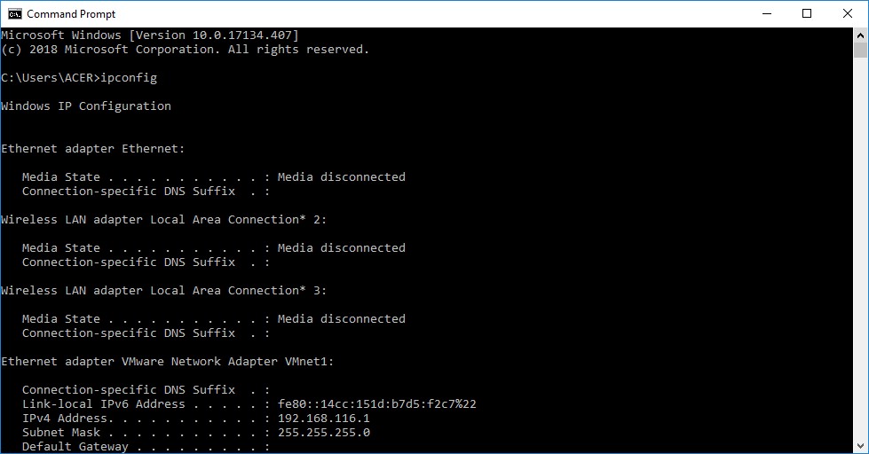The height and width of the screenshot is (454, 869).
Task: Click the scrollbar down arrow
Action: pos(860,446)
